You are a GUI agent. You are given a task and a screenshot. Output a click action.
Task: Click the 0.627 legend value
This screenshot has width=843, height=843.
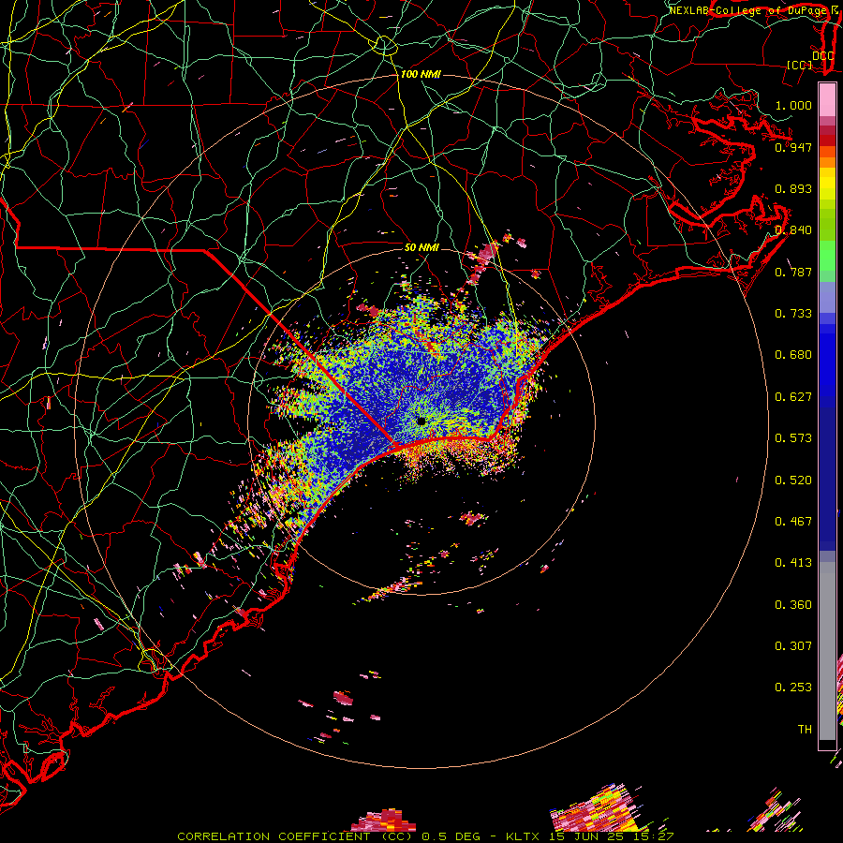(793, 397)
